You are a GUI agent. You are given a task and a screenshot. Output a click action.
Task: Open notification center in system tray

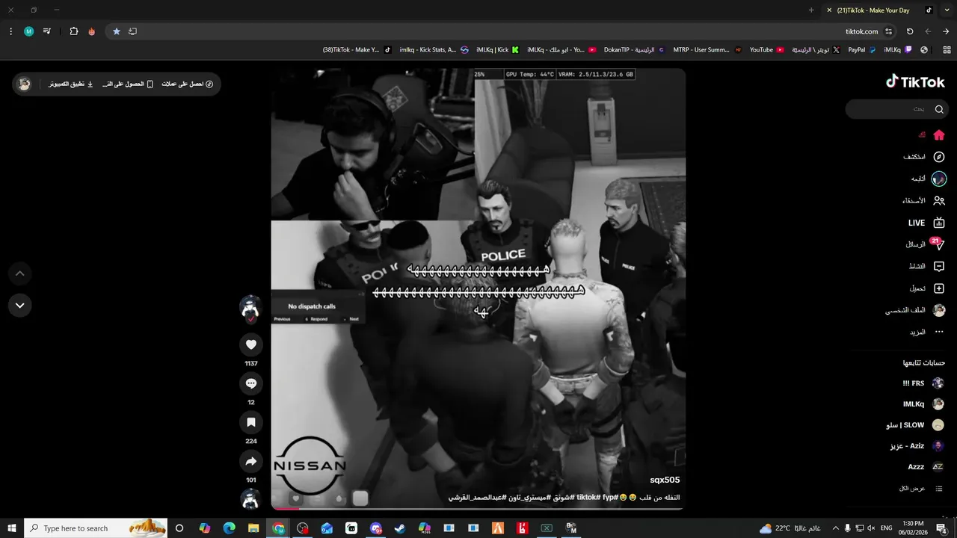941,528
